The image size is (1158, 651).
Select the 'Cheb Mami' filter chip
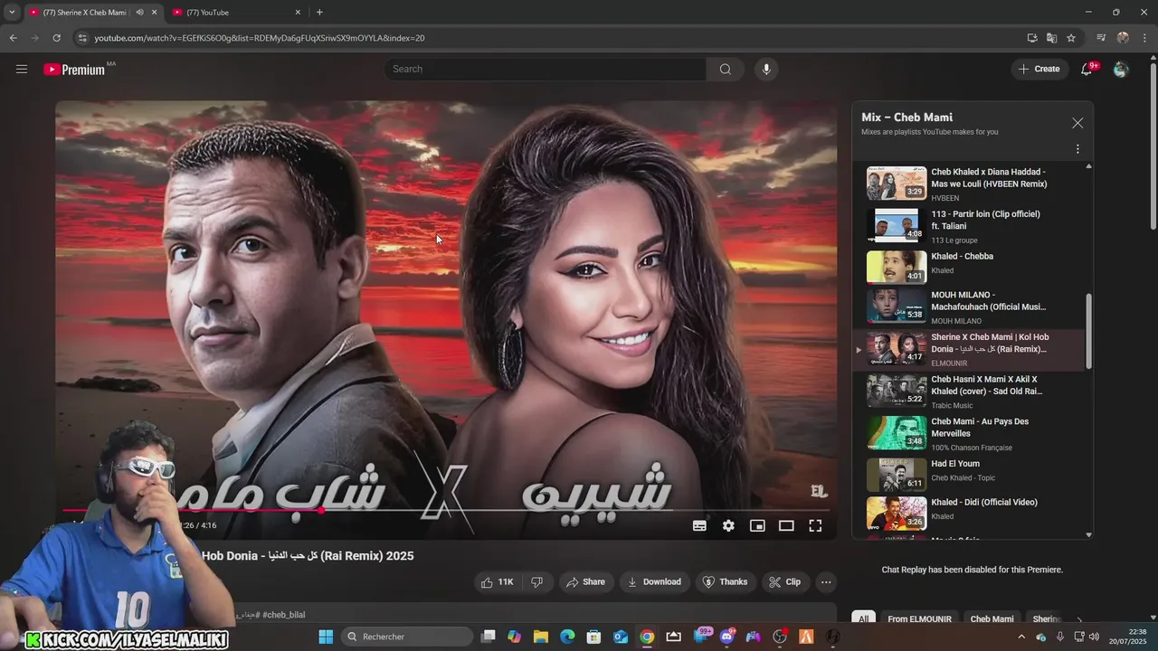click(992, 619)
